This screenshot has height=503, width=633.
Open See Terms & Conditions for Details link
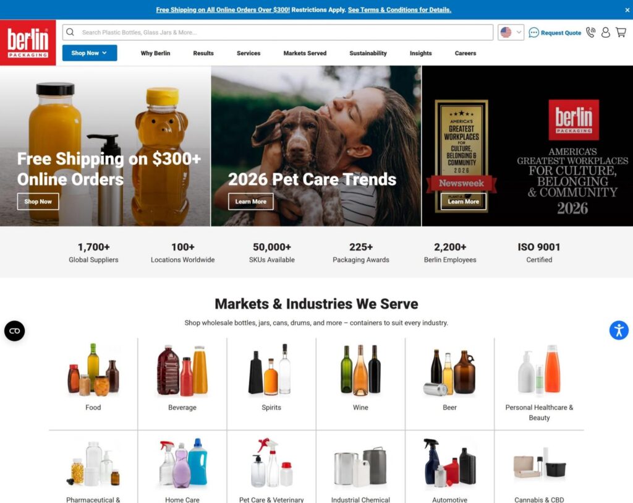(400, 10)
